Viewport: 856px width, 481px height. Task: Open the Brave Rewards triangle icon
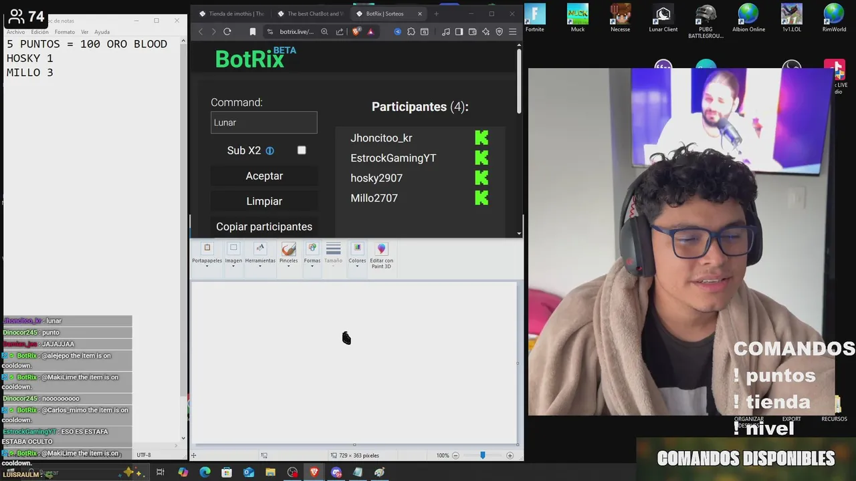(370, 31)
